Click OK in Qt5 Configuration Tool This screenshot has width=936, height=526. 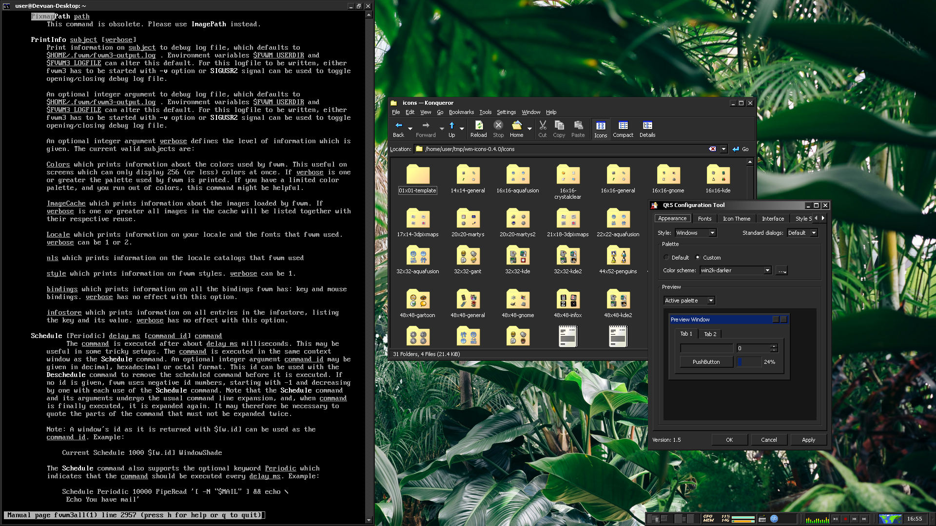coord(729,440)
